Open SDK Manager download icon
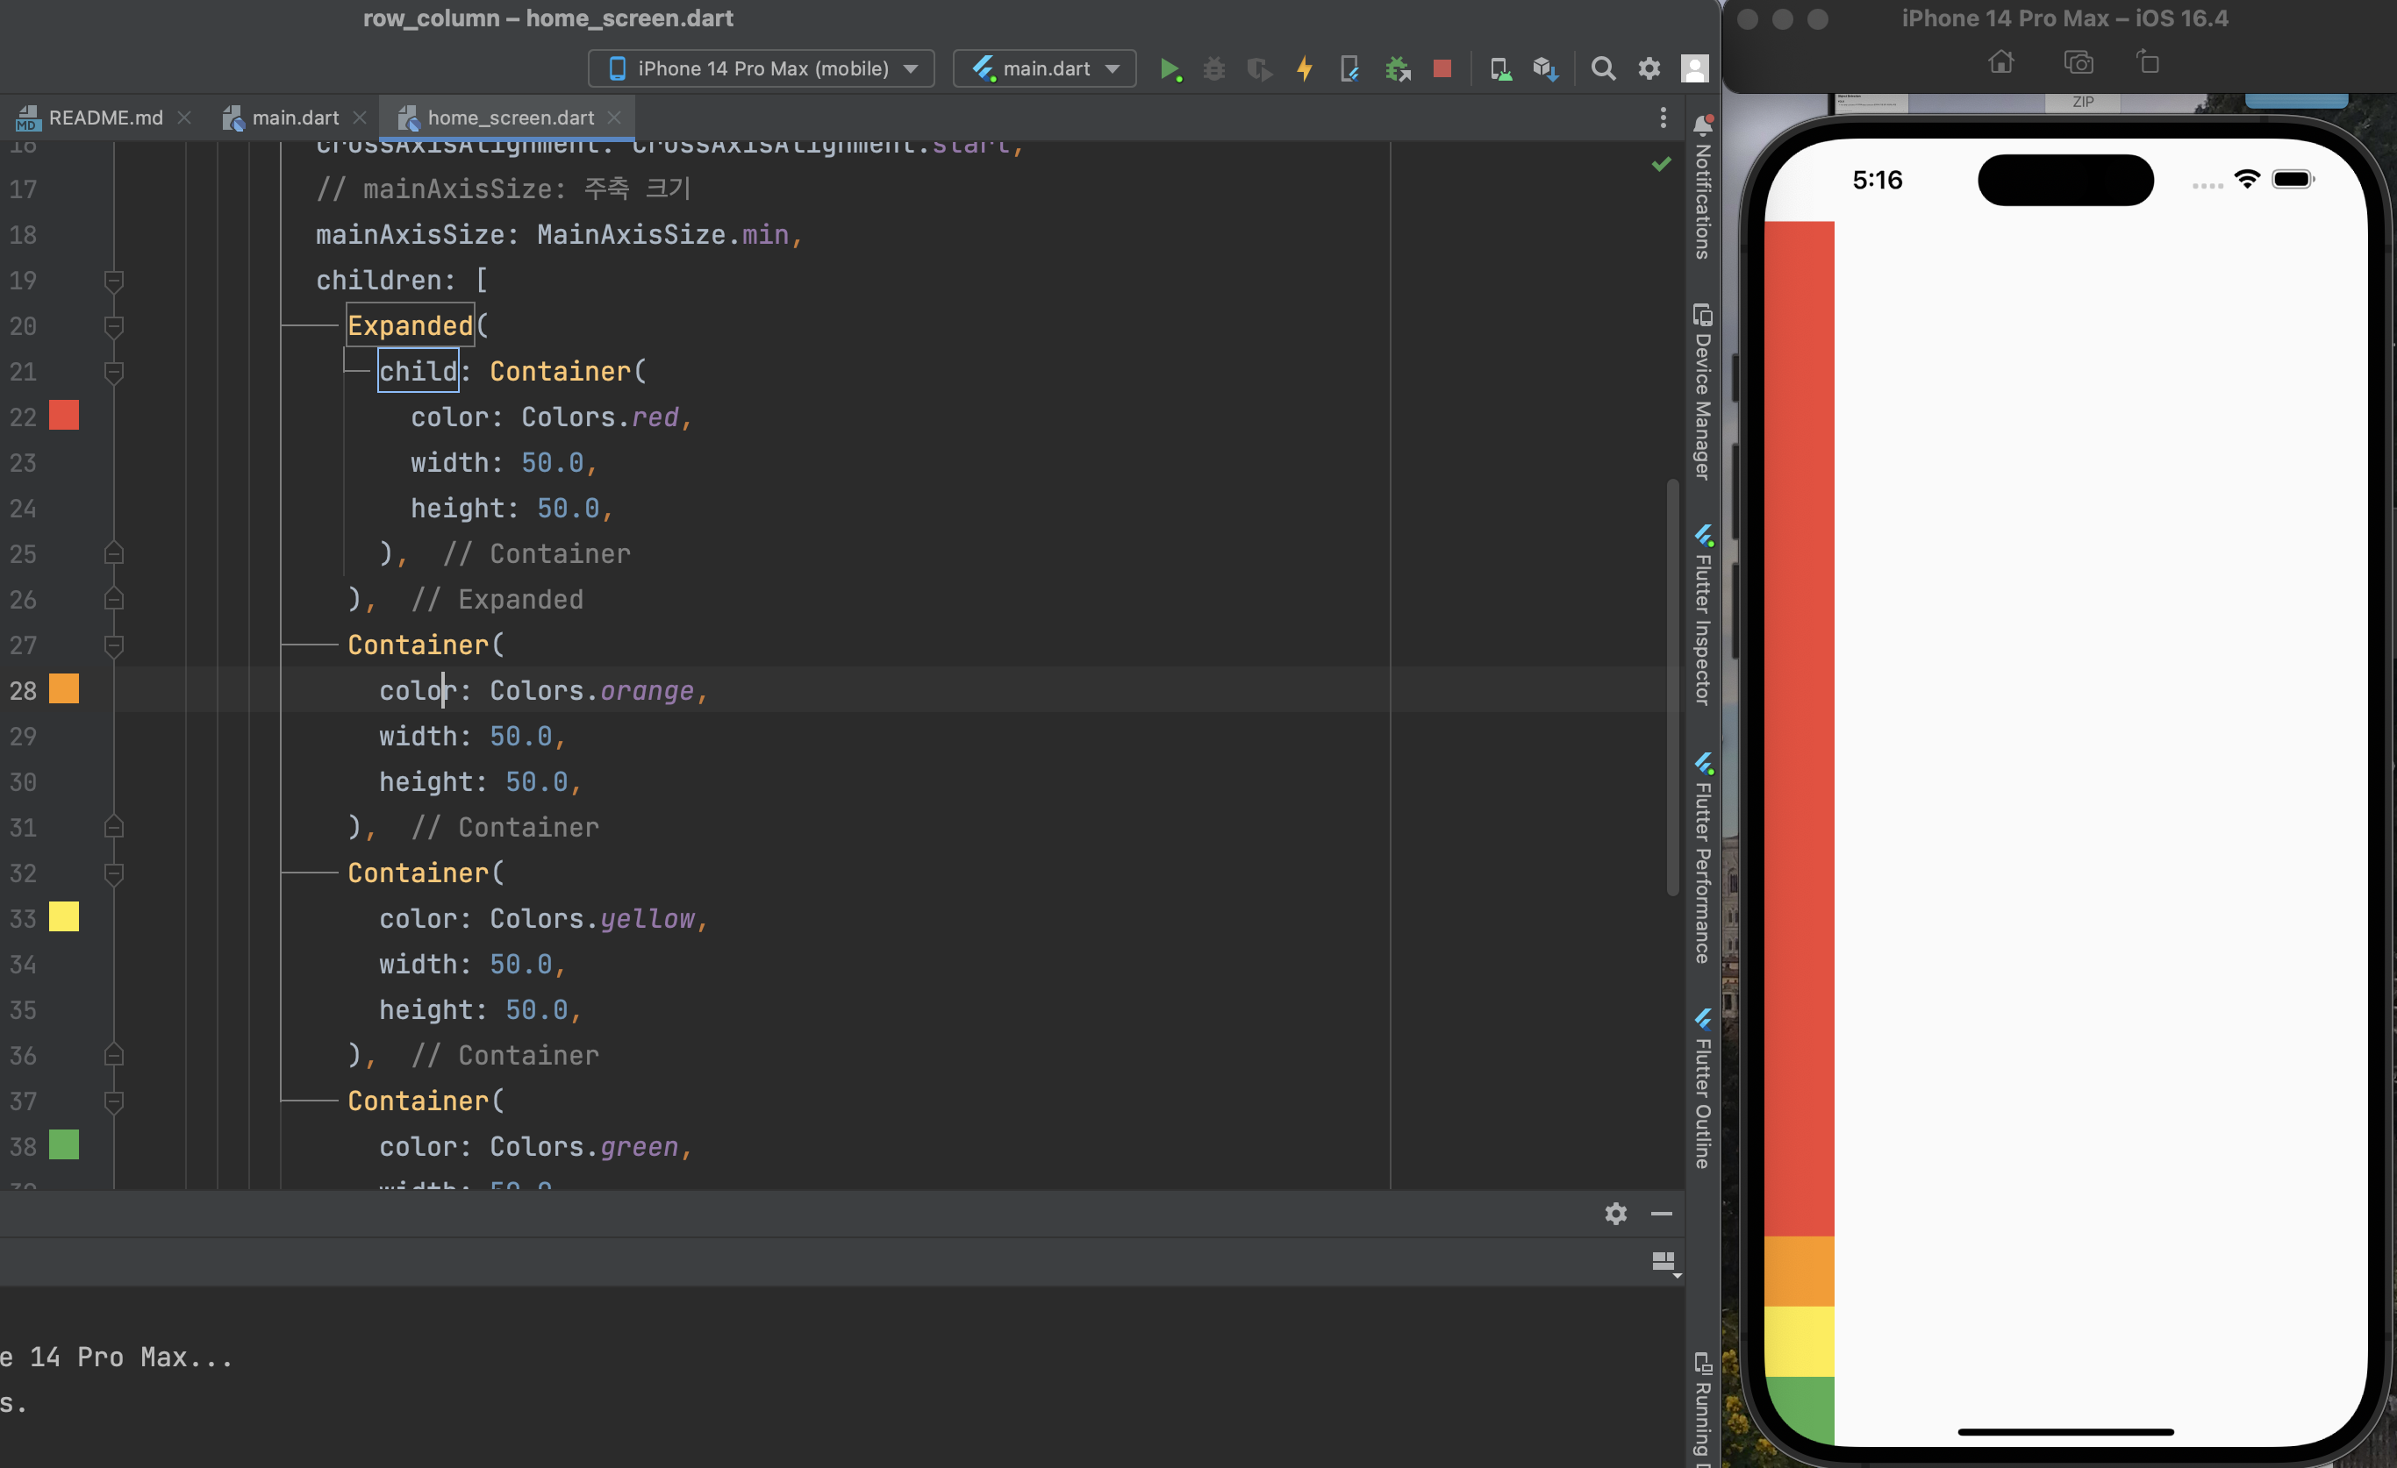This screenshot has height=1468, width=2397. coord(1545,69)
